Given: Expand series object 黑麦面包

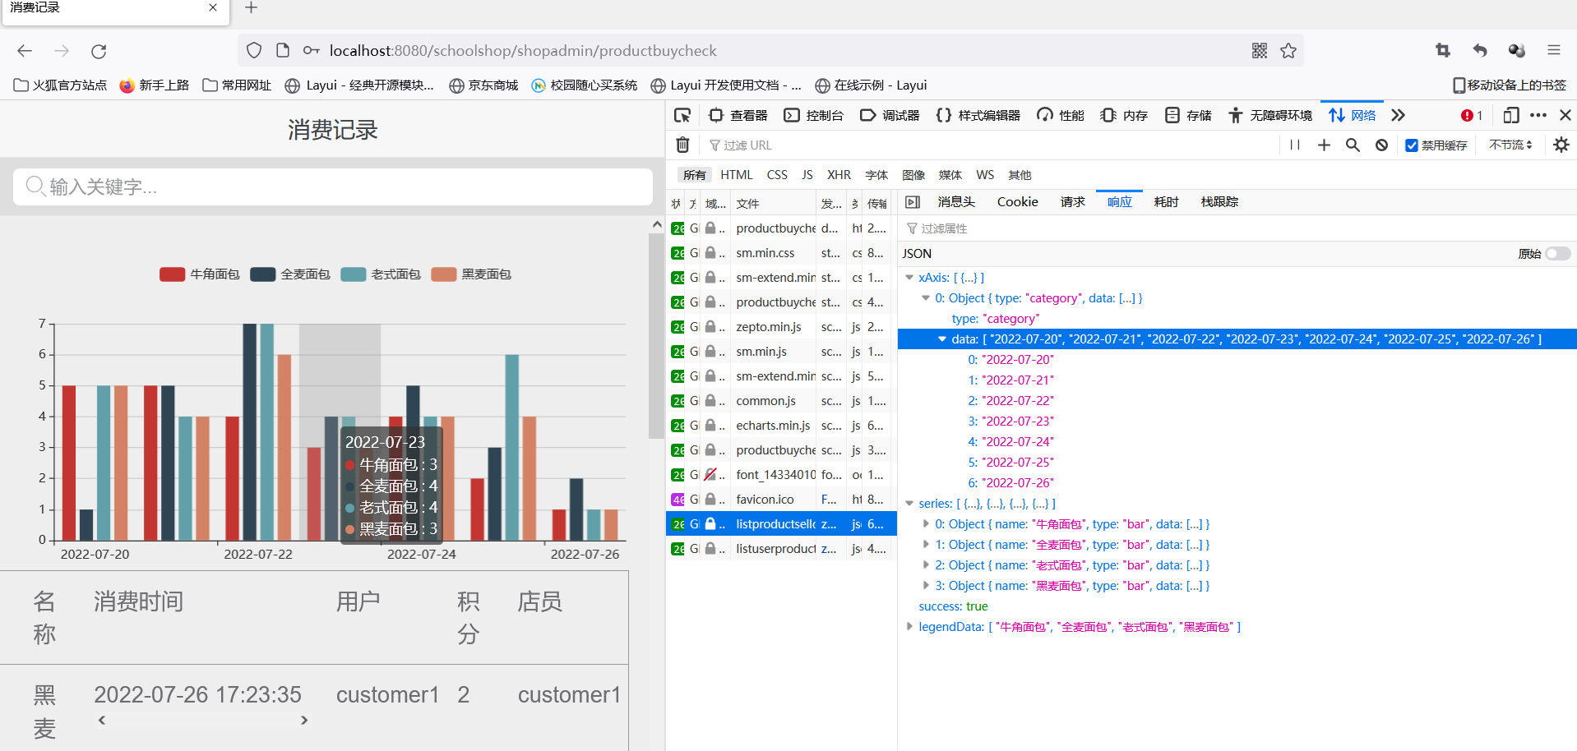Looking at the screenshot, I should coord(926,586).
